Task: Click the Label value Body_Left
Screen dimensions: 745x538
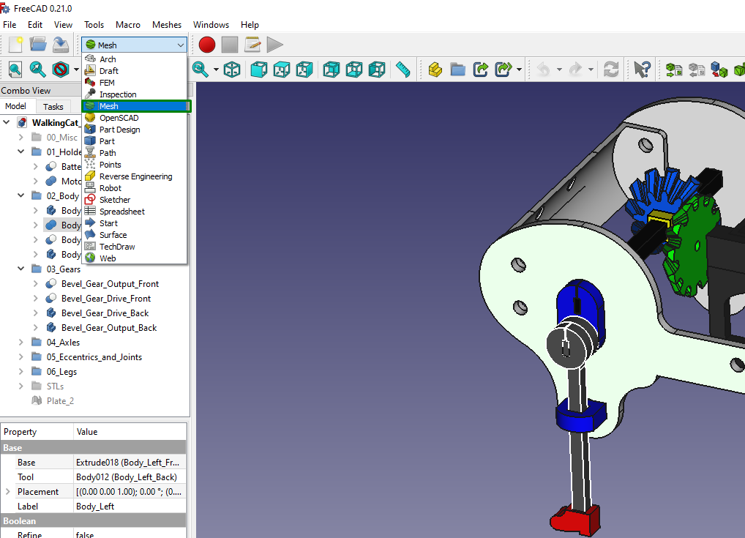Action: click(x=130, y=507)
